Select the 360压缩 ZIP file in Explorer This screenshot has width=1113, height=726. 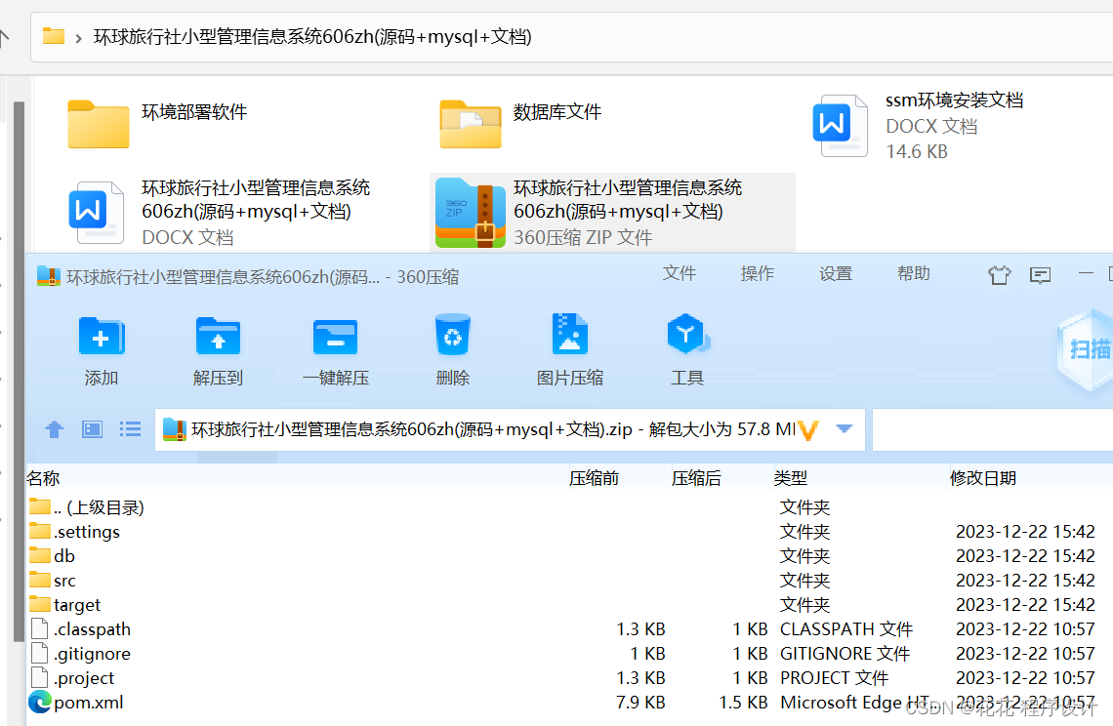tap(612, 212)
